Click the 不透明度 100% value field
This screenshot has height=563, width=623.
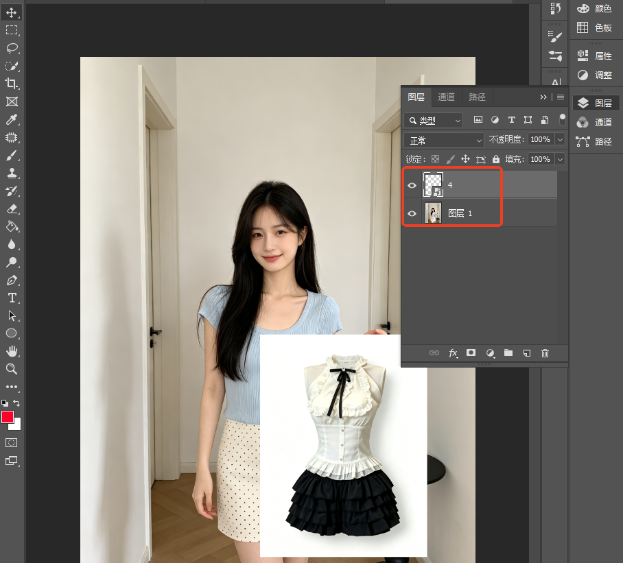click(541, 139)
